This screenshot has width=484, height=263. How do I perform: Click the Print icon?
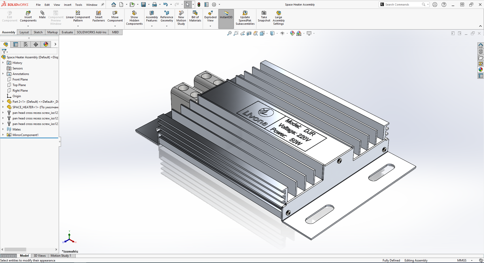[x=155, y=5]
